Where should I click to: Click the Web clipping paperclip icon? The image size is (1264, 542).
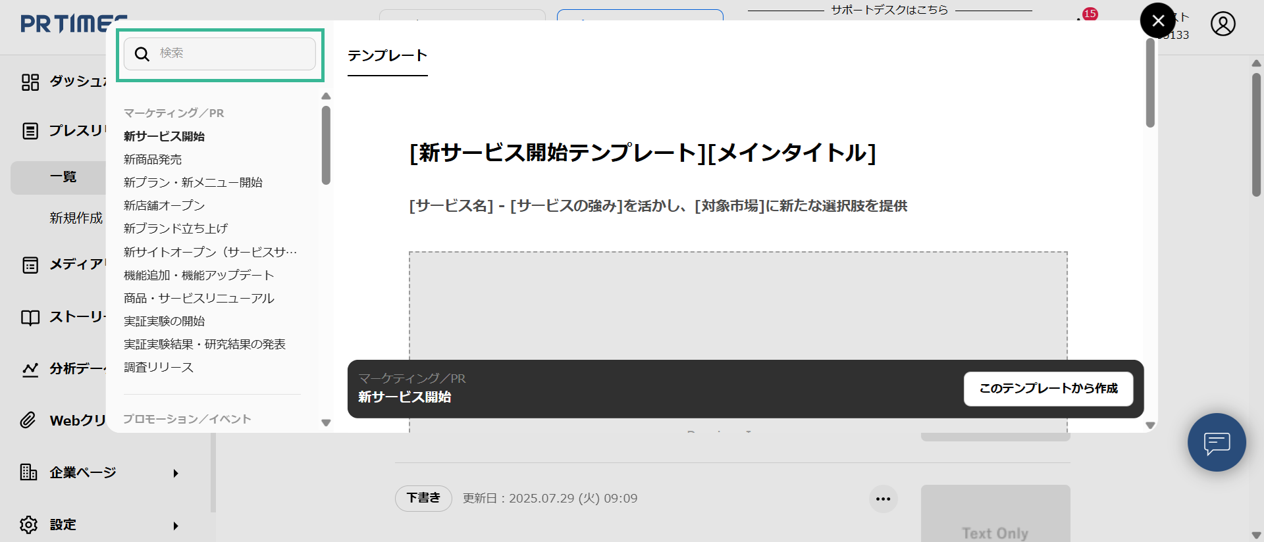click(28, 420)
